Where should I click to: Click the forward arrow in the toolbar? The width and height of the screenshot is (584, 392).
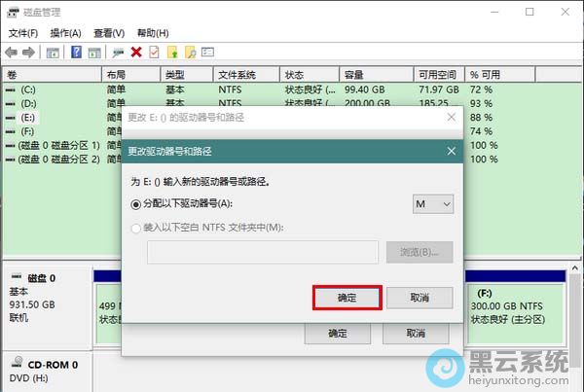[28, 53]
